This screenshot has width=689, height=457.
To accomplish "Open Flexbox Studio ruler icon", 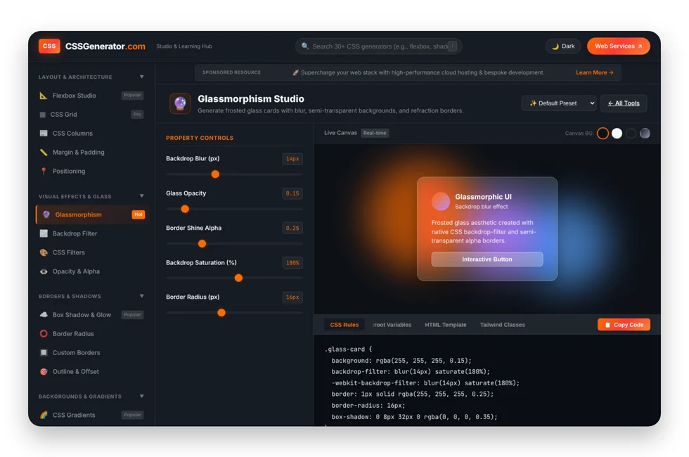I will [44, 96].
